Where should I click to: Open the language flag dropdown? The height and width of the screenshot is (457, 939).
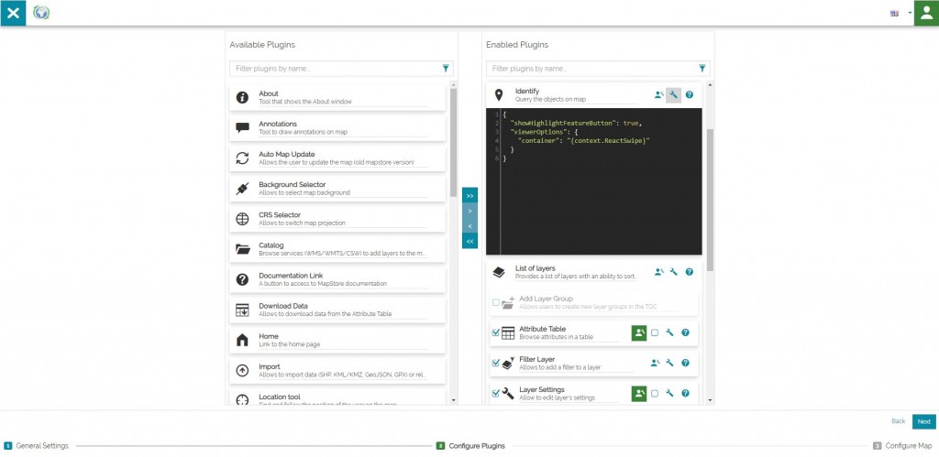[900, 13]
